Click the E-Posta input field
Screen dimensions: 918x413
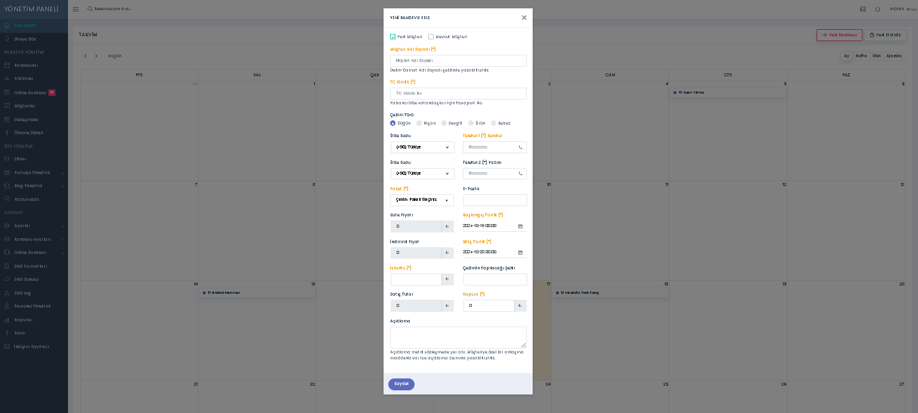click(495, 200)
